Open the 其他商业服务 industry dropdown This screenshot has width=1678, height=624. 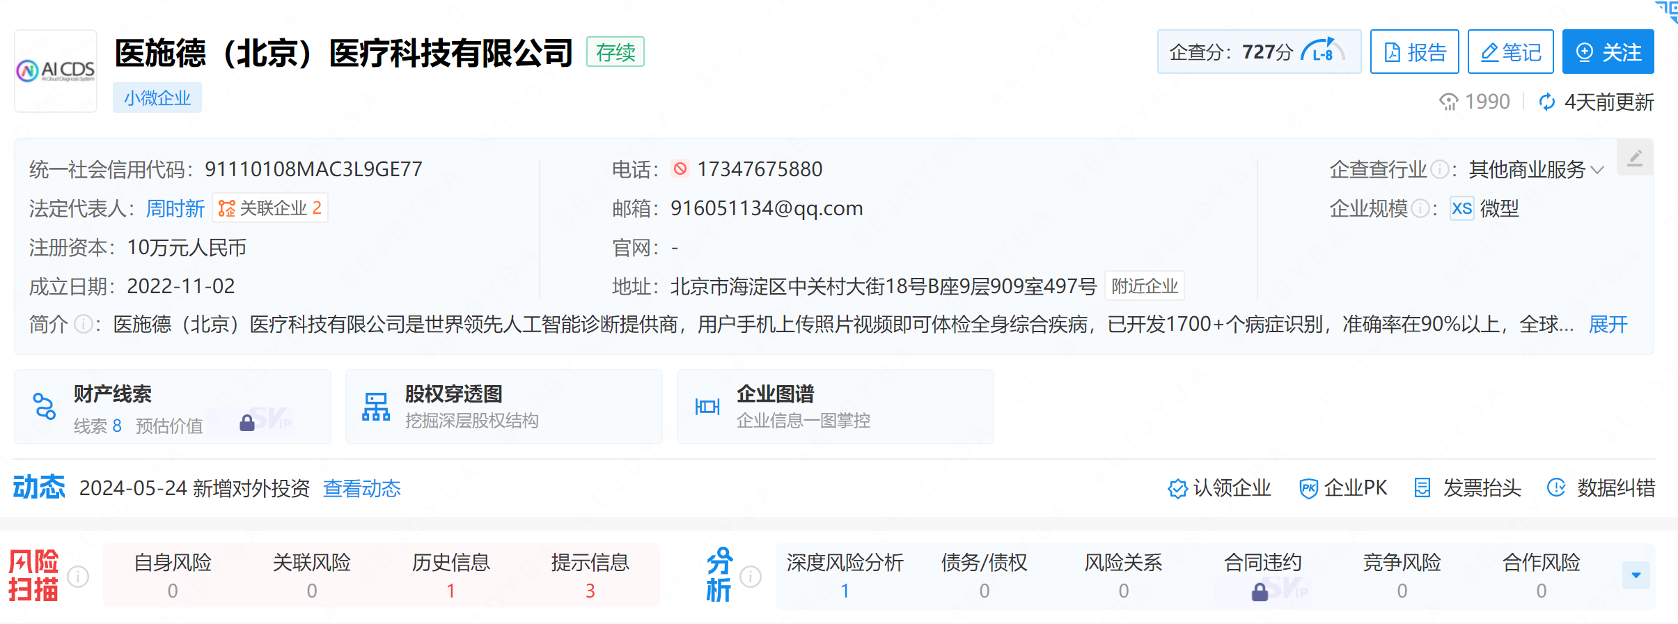click(1536, 169)
